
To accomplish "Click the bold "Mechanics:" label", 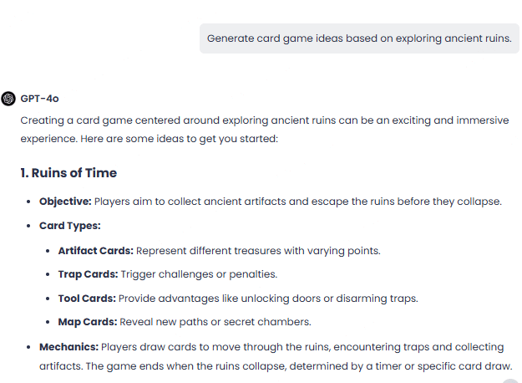I will click(x=69, y=347).
